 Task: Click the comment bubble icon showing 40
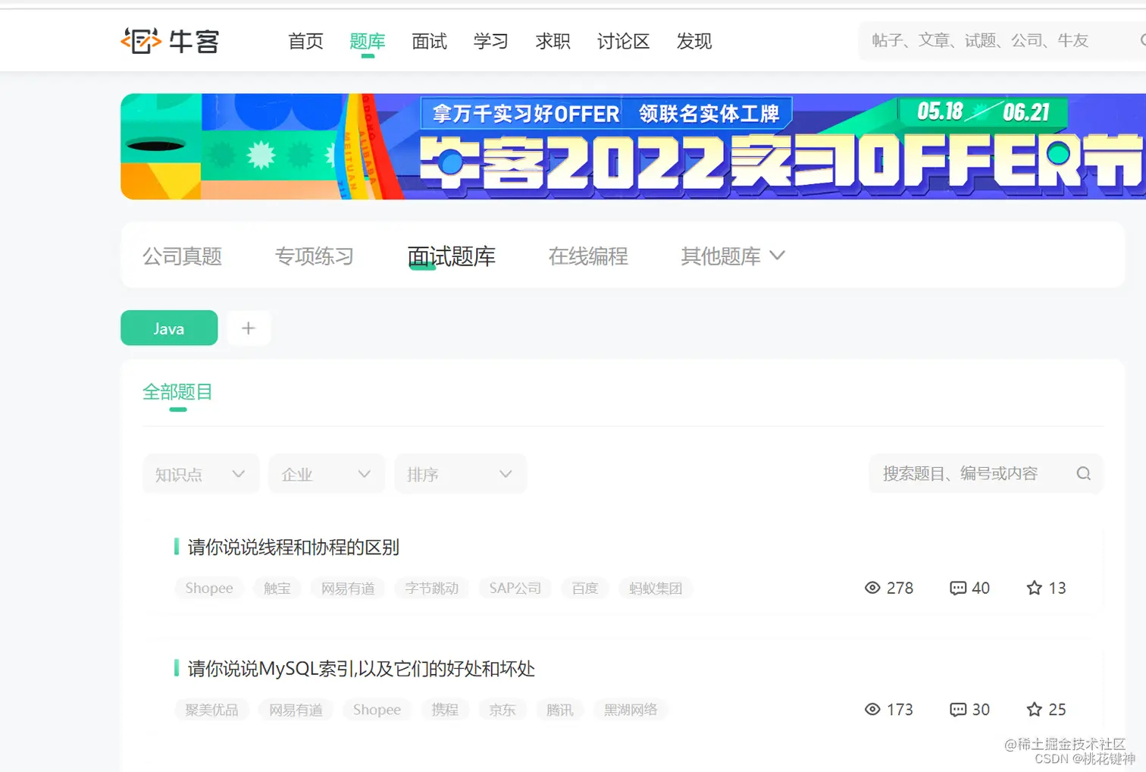[x=958, y=588]
